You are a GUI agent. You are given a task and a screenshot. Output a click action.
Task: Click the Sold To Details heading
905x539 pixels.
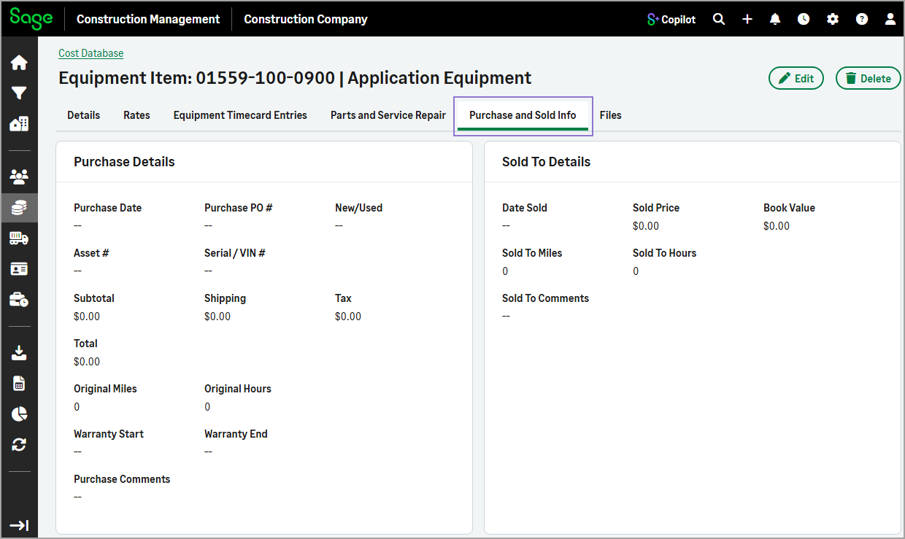pyautogui.click(x=547, y=162)
